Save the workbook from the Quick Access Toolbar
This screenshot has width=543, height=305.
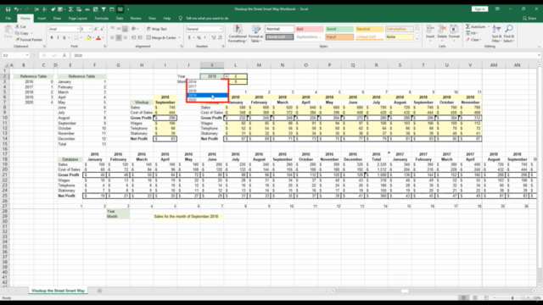(x=8, y=9)
